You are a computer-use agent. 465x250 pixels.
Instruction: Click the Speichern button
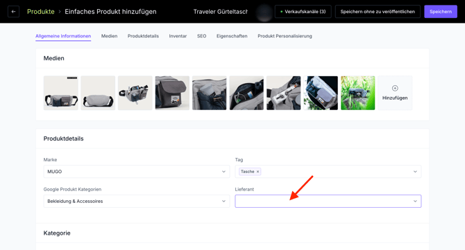pos(441,12)
